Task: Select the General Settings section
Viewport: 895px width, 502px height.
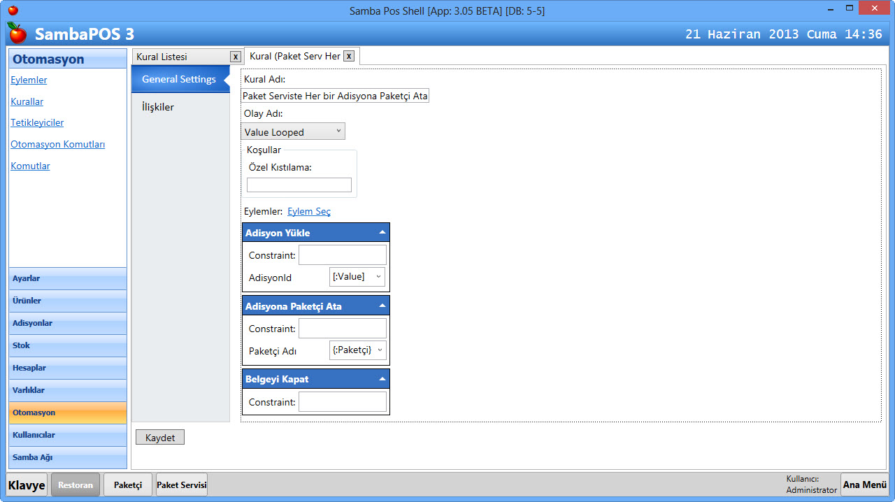Action: coord(178,79)
